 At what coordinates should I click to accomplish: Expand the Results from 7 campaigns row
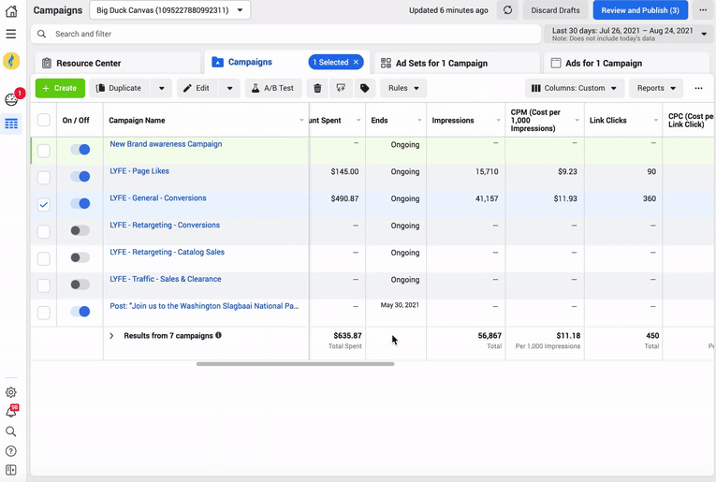tap(111, 336)
